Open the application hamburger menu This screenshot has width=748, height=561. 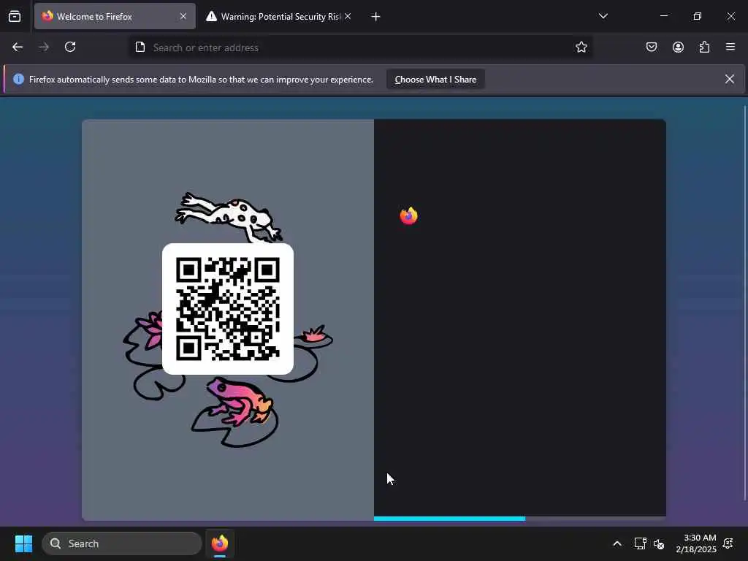tap(730, 47)
